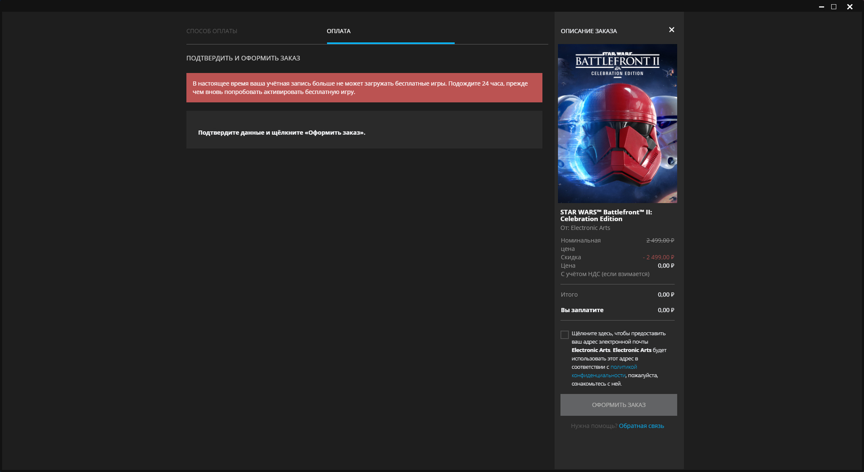Click the 'Нужна помощь?' text

[x=594, y=426]
